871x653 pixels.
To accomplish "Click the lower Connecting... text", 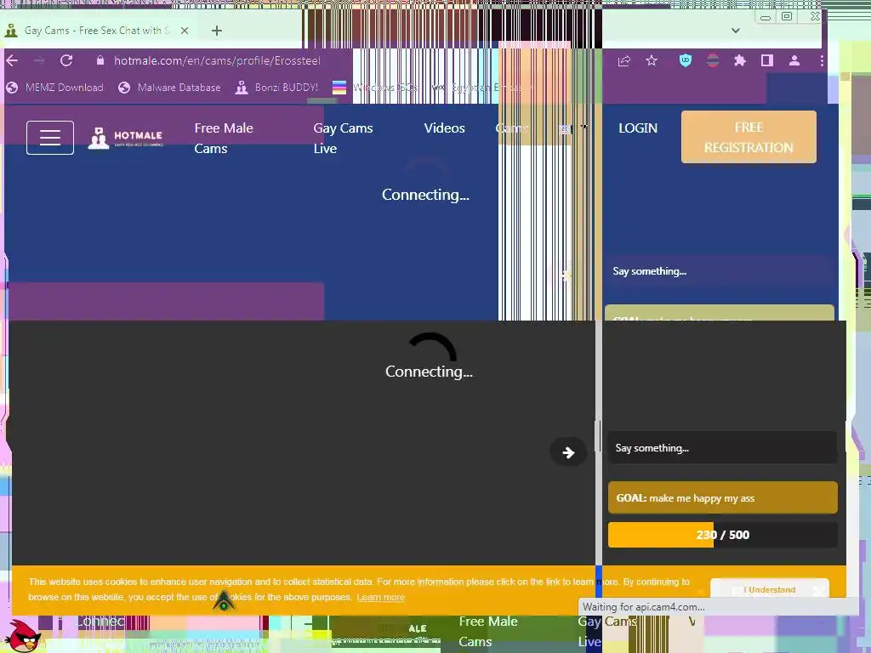I will click(x=429, y=372).
